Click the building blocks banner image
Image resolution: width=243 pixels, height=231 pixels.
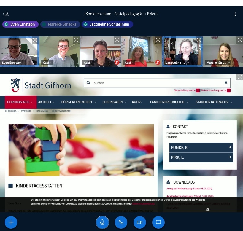coord(81,150)
